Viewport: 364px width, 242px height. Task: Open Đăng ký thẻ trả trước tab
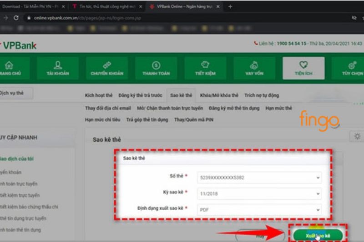click(140, 95)
